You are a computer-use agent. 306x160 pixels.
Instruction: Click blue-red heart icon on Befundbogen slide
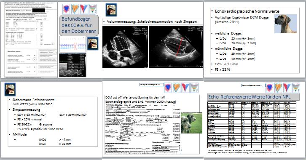(66, 9)
